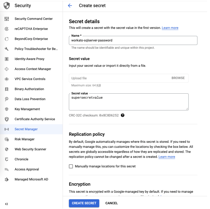
Task: Click the Web Security Scanner icon
Action: click(x=7, y=149)
